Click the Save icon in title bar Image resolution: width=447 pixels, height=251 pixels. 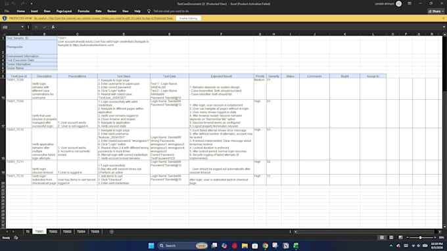click(7, 4)
